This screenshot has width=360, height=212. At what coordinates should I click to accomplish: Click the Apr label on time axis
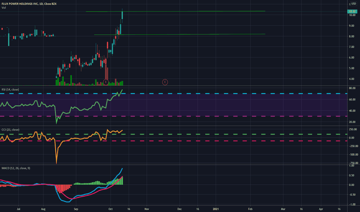(321, 209)
